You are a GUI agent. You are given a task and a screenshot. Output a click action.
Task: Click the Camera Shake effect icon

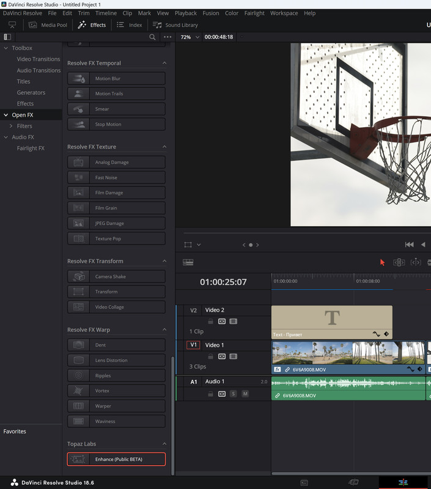tap(79, 276)
